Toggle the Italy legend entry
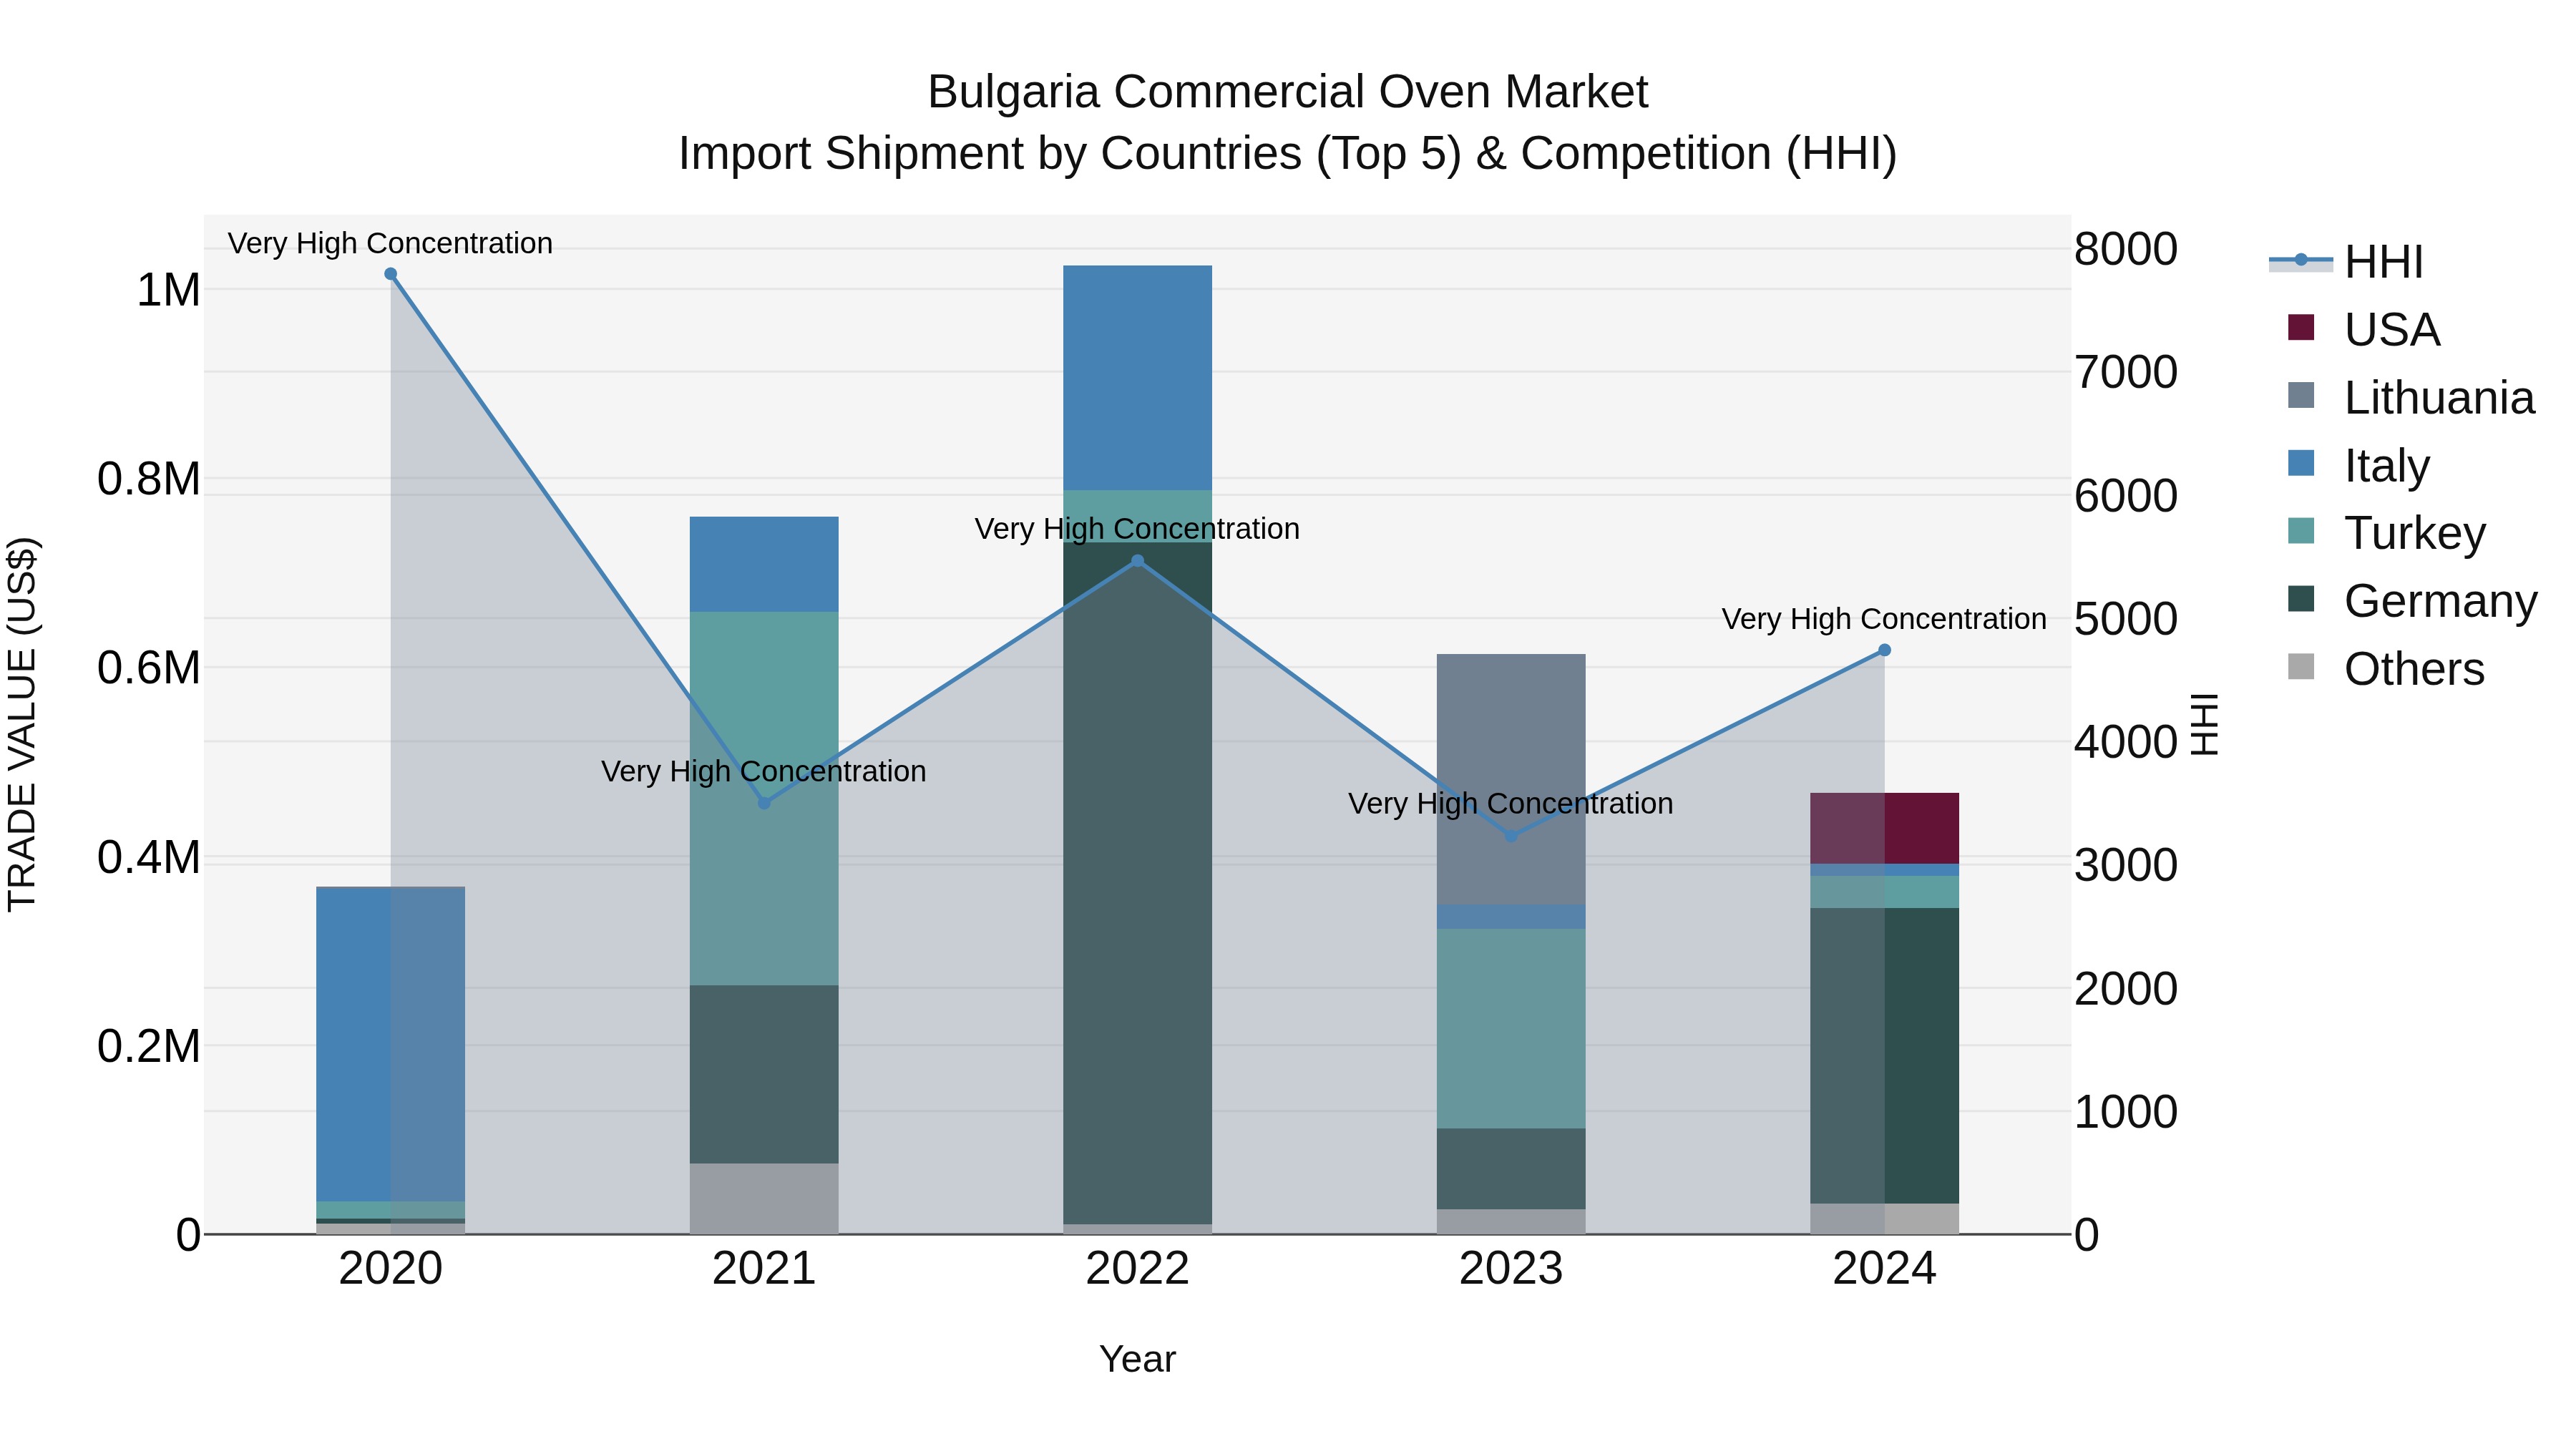This screenshot has height=1449, width=2576. point(2358,465)
